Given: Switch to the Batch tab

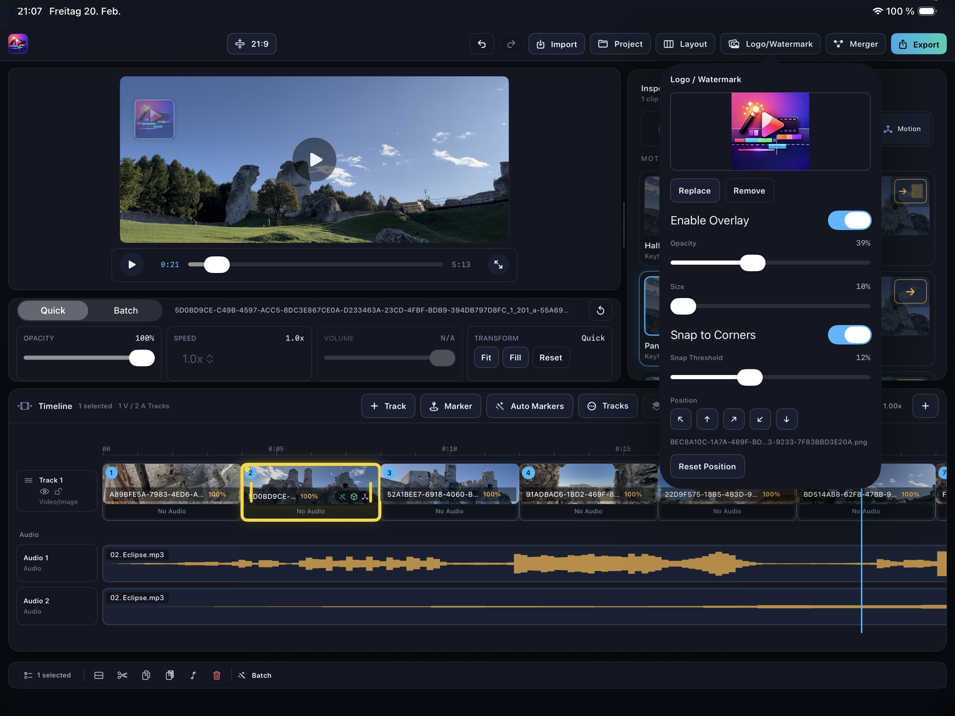Looking at the screenshot, I should 126,310.
